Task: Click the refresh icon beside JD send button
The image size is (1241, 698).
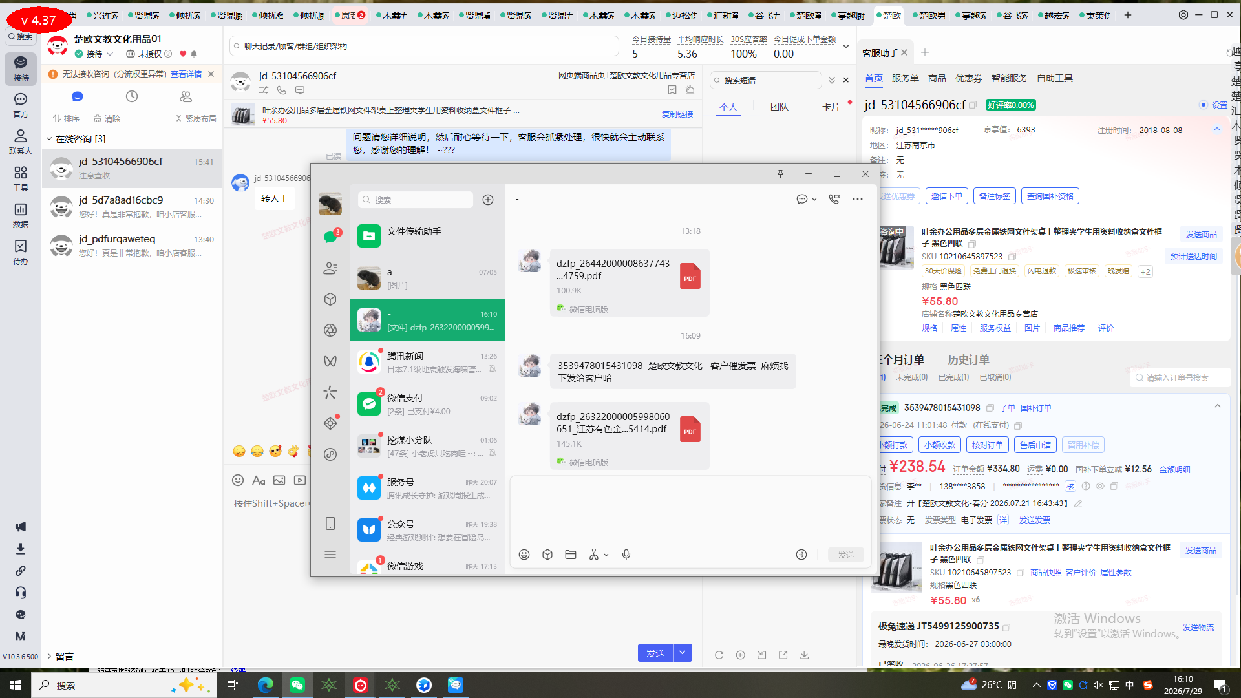Action: [x=719, y=655]
